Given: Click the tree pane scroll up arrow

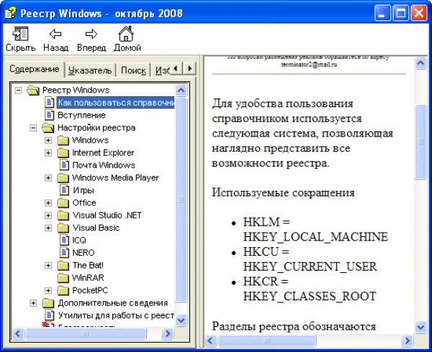Looking at the screenshot, I should point(181,90).
